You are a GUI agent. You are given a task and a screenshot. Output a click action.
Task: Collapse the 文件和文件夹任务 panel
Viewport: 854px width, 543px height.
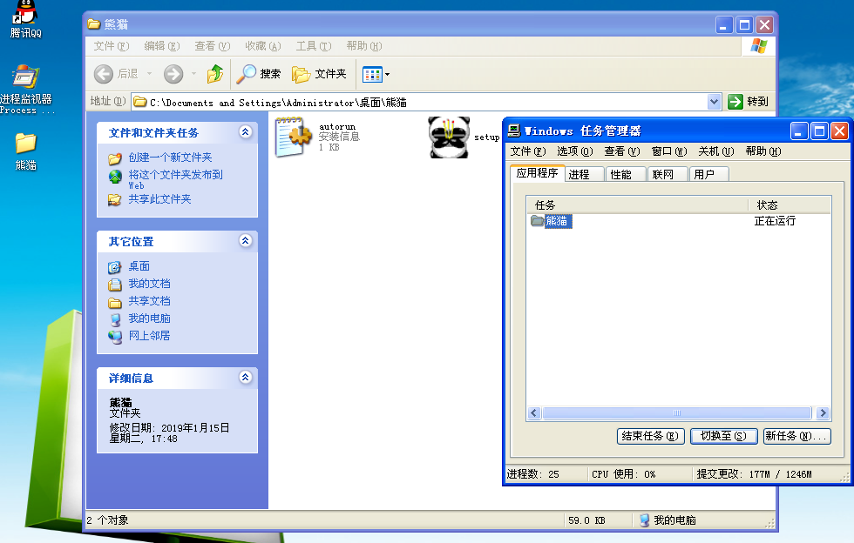pos(245,132)
